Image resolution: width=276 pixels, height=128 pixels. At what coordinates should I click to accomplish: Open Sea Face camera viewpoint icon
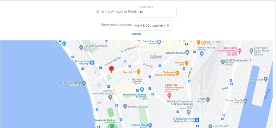(64, 43)
